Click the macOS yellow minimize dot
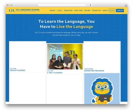Image resolution: width=133 pixels, height=112 pixels. (x=10, y=5)
